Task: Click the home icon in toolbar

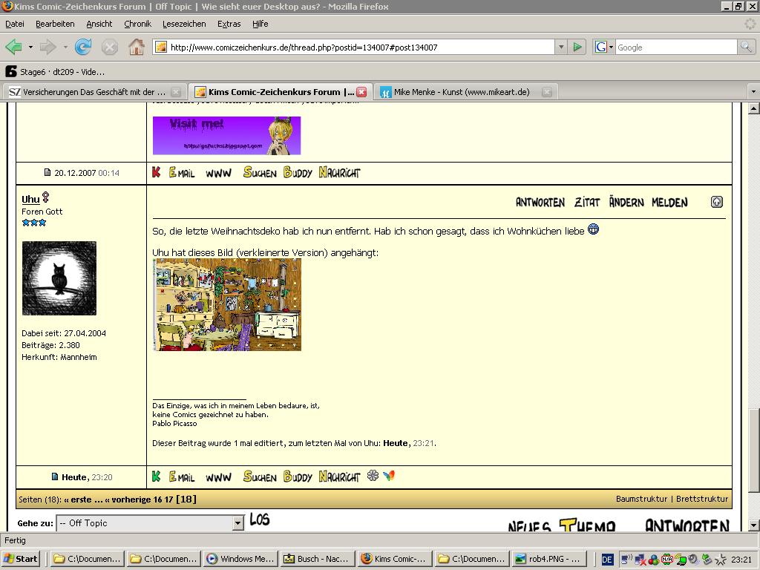Action: click(137, 47)
